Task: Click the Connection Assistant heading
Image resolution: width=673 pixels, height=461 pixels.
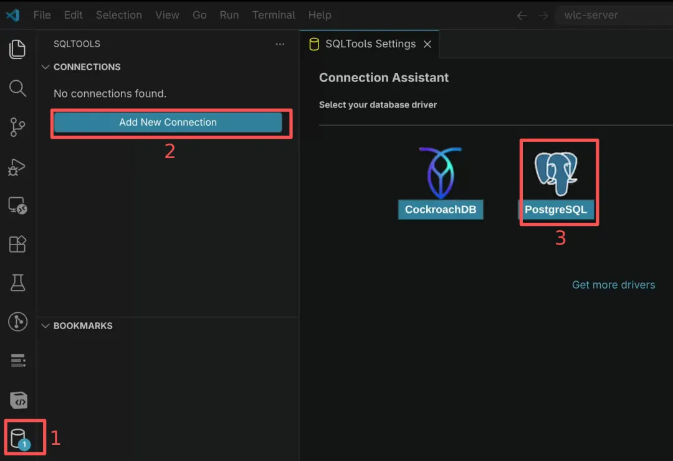Action: 384,78
